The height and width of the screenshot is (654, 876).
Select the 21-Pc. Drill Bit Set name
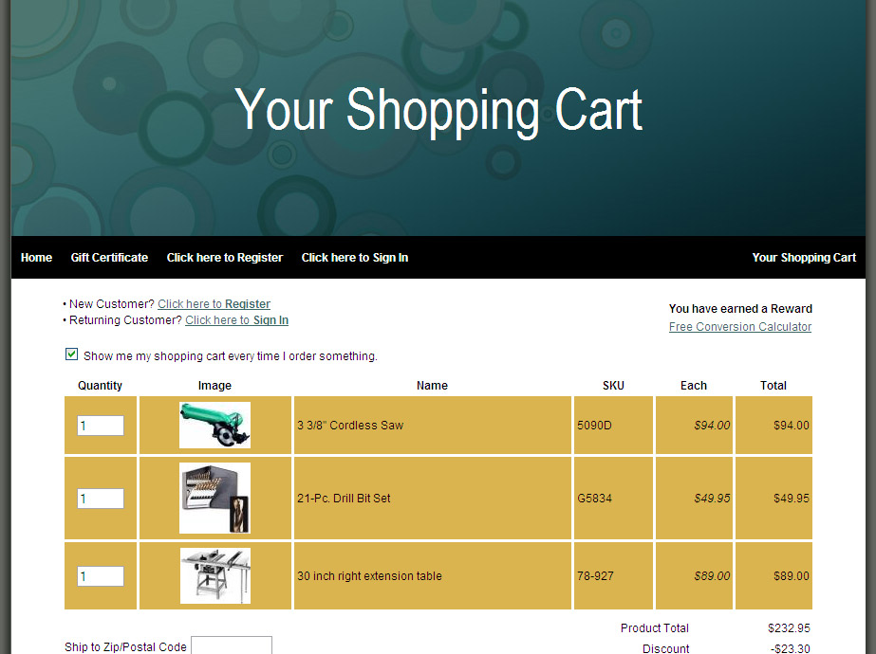point(344,499)
